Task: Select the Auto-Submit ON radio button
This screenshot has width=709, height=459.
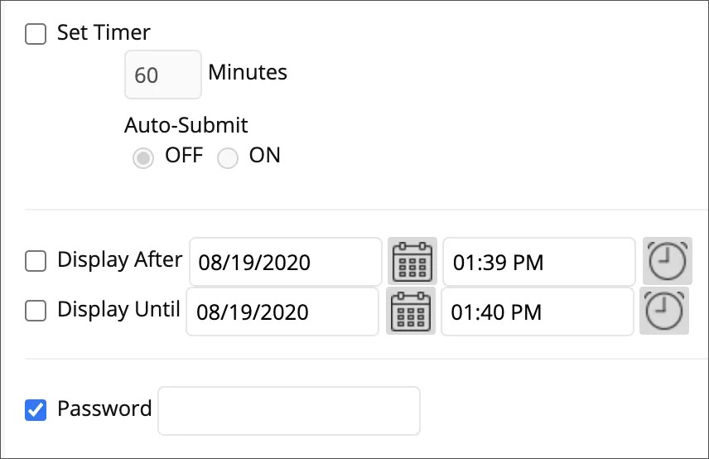Action: (228, 157)
